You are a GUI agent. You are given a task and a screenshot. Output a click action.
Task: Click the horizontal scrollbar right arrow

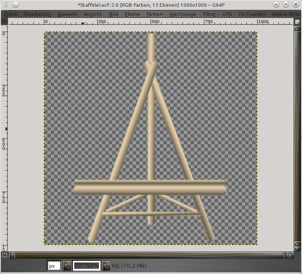click(290, 256)
